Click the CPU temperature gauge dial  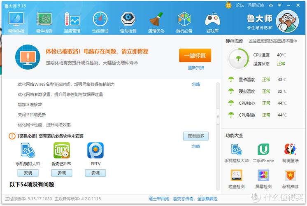[x=238, y=59]
